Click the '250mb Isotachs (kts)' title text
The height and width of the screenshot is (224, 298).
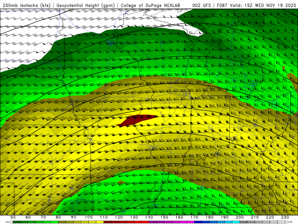click(27, 5)
